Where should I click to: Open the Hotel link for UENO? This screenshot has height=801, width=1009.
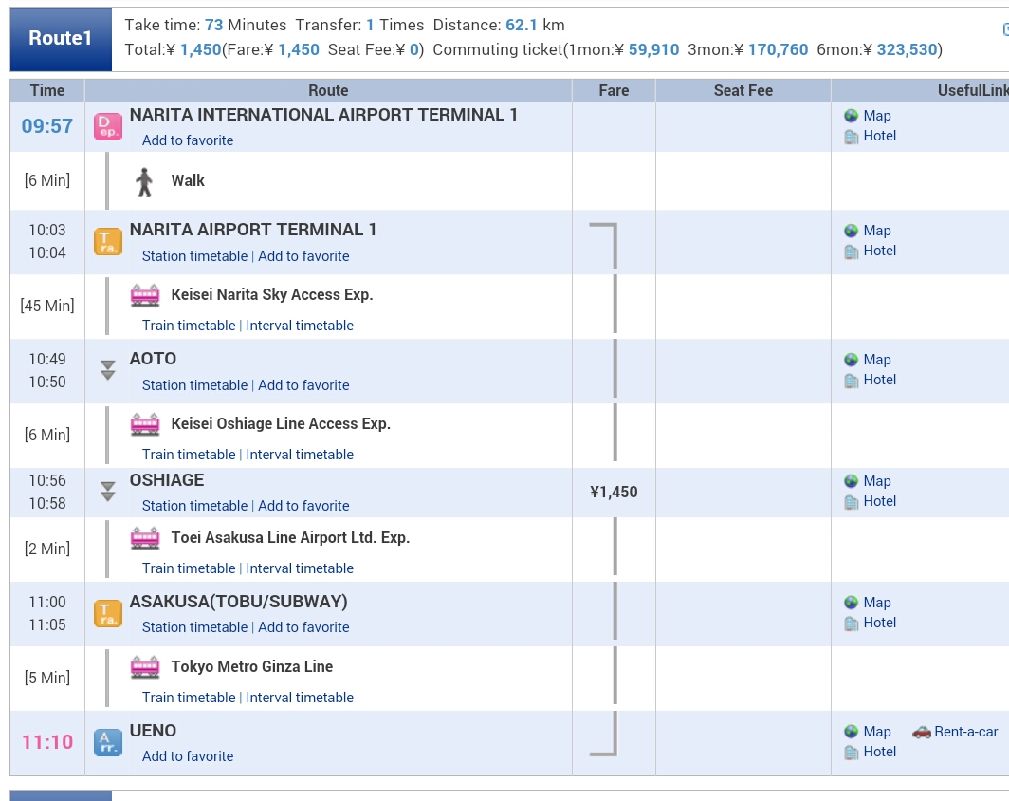(880, 752)
